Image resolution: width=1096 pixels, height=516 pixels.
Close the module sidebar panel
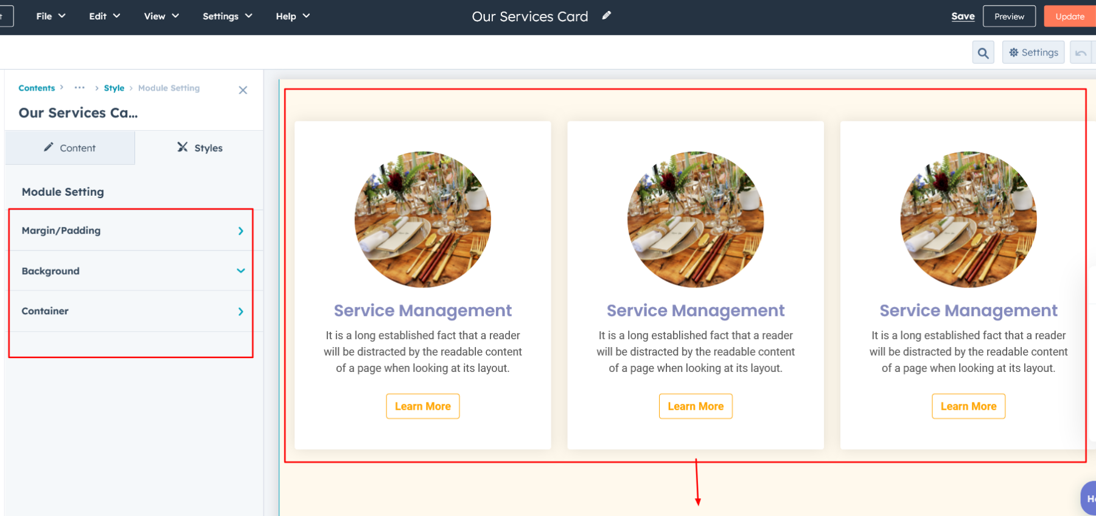[x=243, y=90]
